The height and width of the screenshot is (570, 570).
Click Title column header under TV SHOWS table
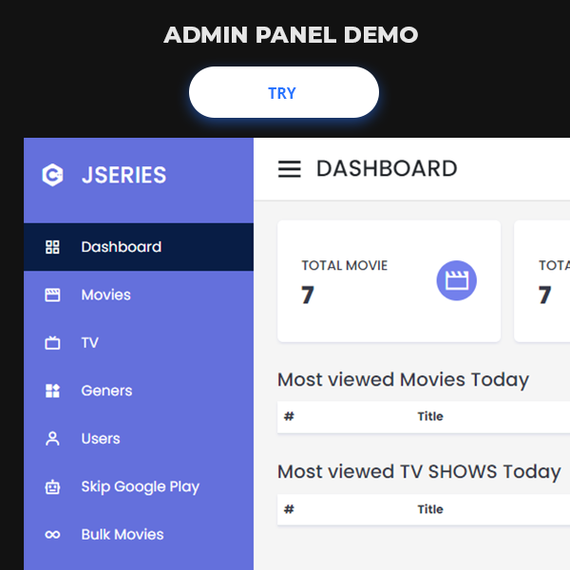[x=430, y=509]
